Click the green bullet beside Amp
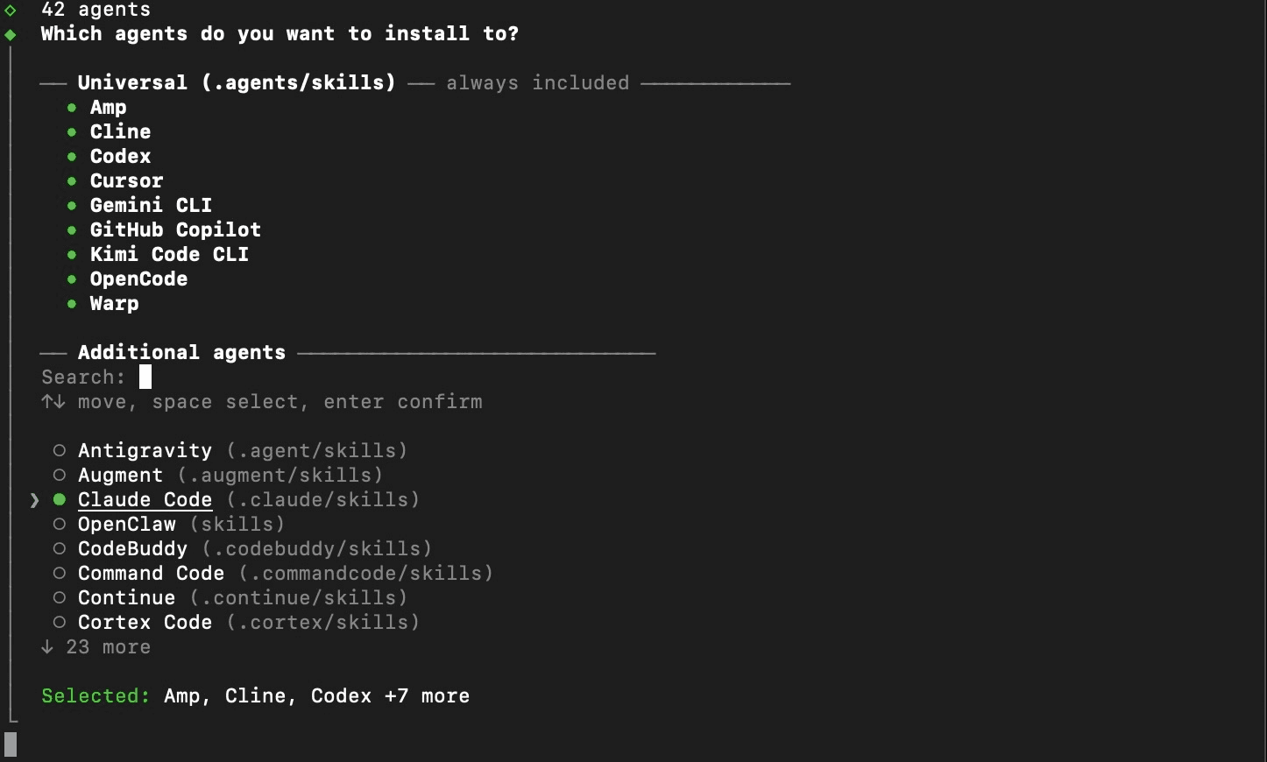Screen dimensions: 1267x762 72,108
